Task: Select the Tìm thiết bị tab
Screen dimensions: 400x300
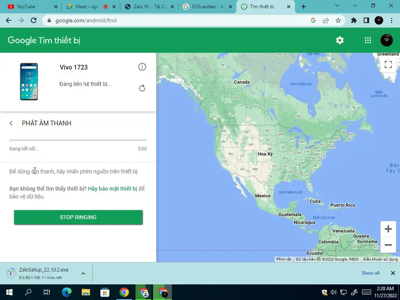Action: pos(265,7)
